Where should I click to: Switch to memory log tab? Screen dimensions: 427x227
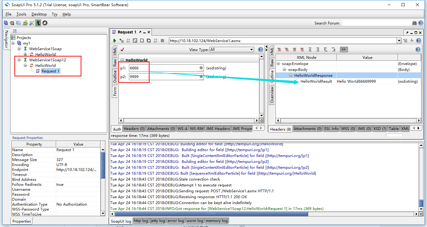pos(217,221)
